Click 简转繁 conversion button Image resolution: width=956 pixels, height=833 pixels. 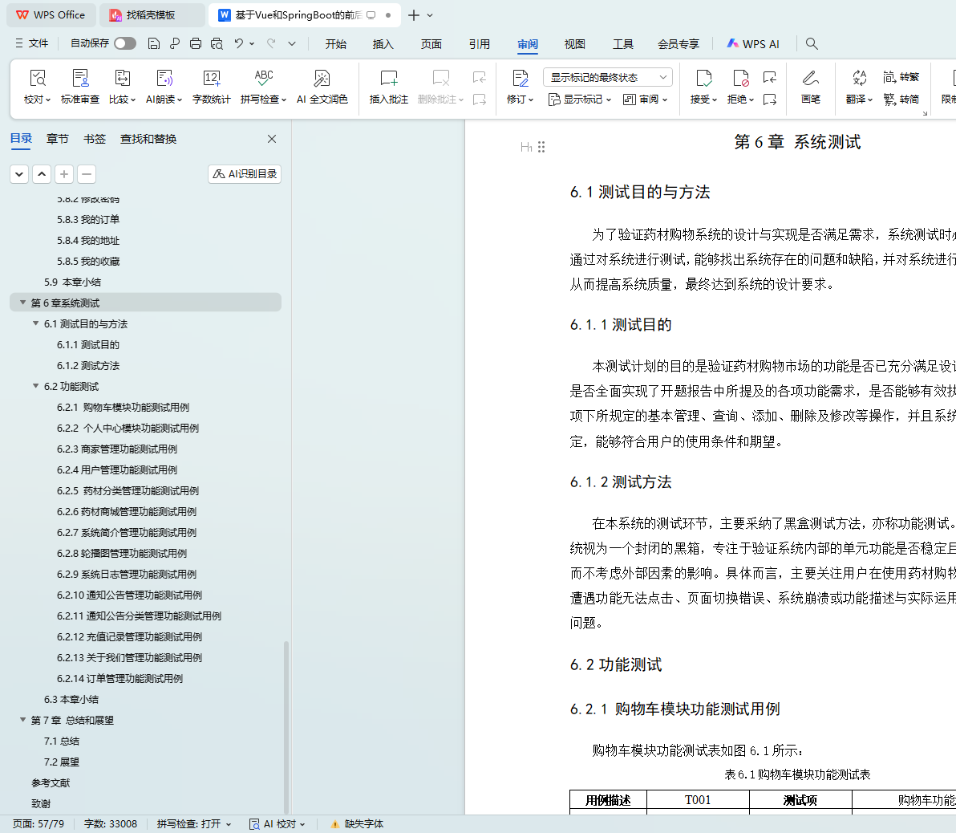pos(901,77)
